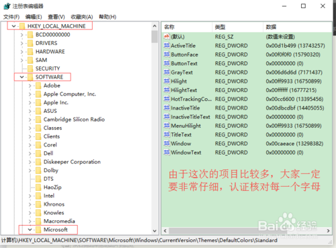Click the WindowText DWORD value icon
Image resolution: width=336 pixels, height=248 pixels.
pyautogui.click(x=167, y=153)
